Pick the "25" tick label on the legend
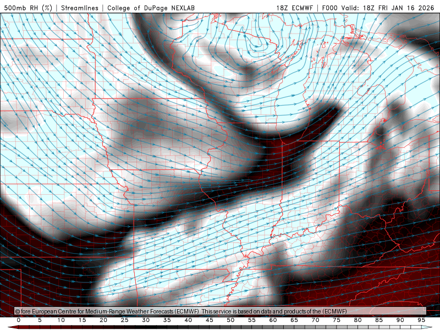 coord(125,320)
